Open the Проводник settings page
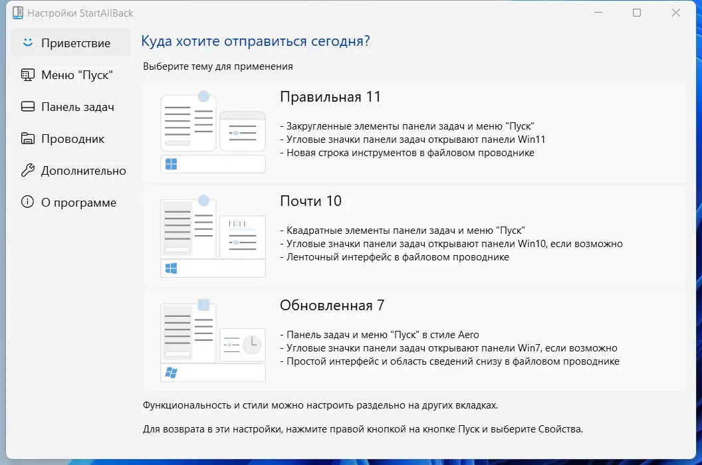 [x=74, y=138]
